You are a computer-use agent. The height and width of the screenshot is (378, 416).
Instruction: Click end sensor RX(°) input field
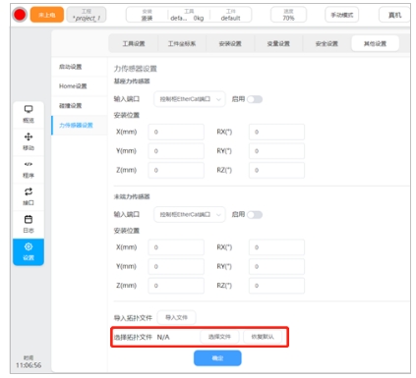[276, 247]
